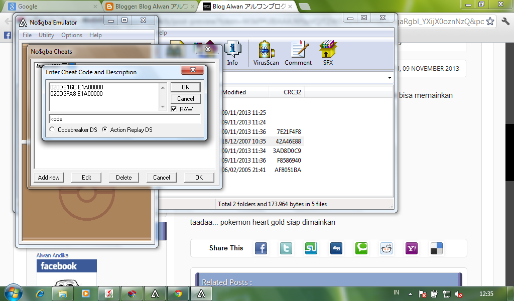Share the post on Digg
Screen dimensions: 514x301
coord(336,248)
